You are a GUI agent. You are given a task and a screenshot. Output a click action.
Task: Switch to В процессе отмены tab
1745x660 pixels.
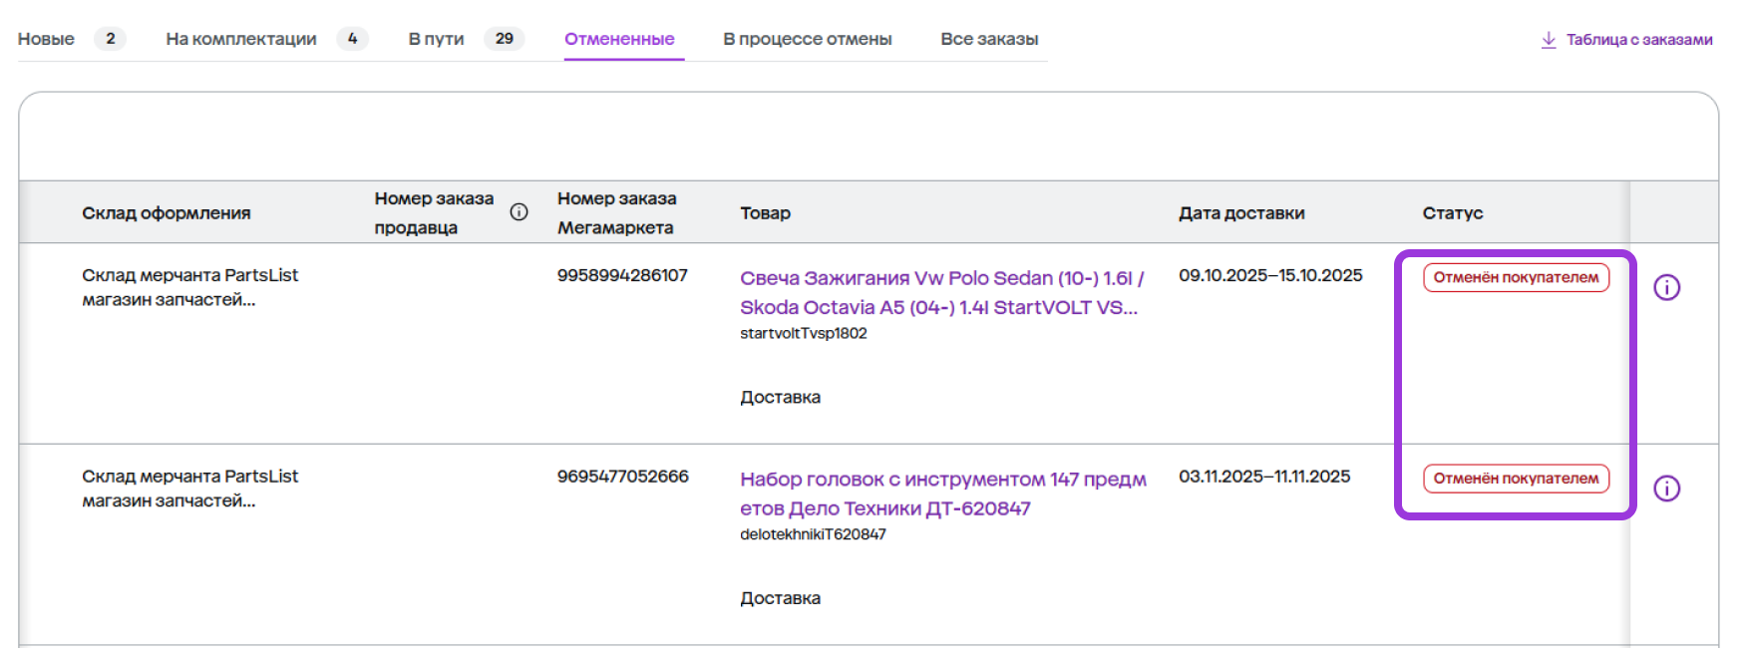pos(807,39)
